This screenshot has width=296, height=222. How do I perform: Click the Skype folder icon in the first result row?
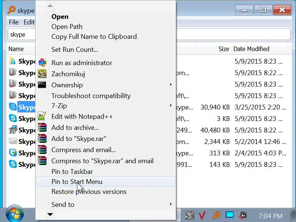click(x=13, y=61)
